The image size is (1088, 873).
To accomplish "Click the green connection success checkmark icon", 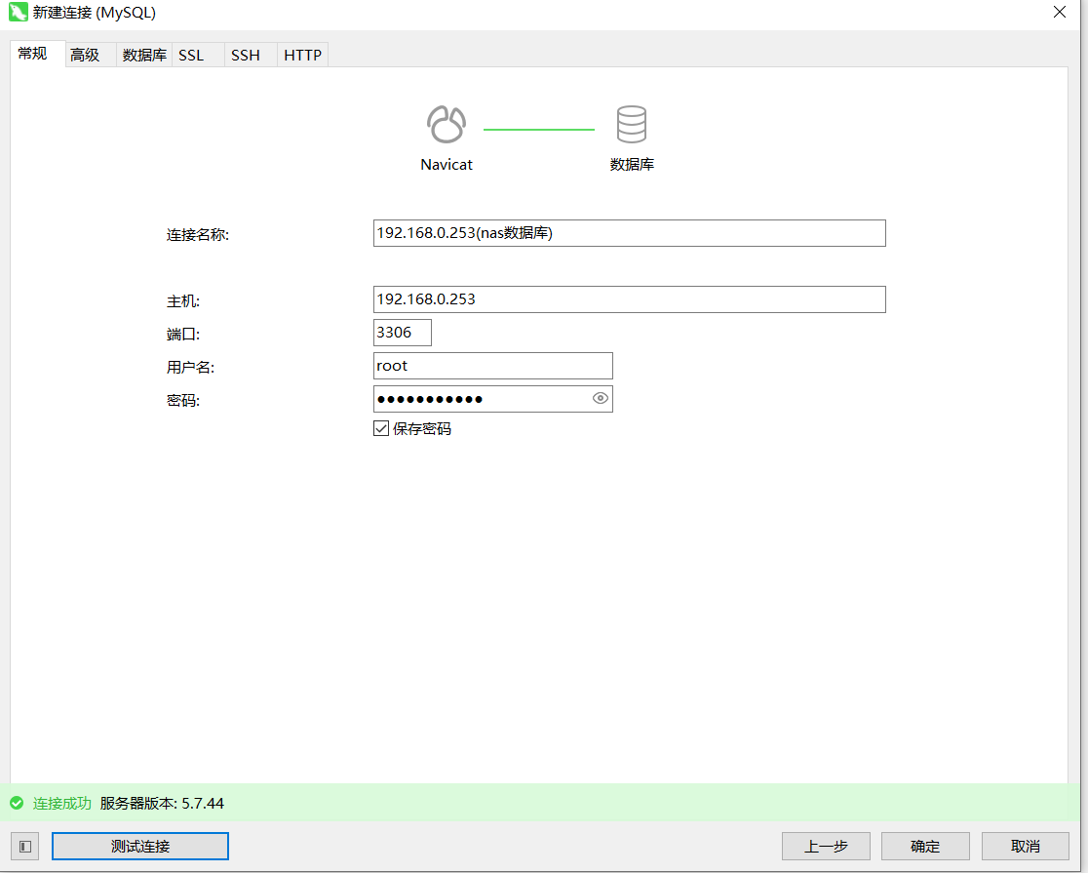I will tap(17, 804).
